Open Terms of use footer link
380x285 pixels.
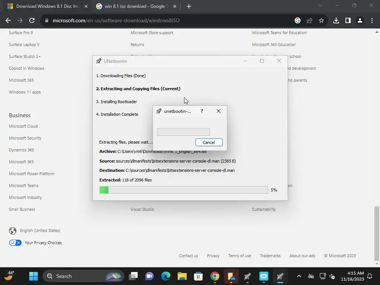(240, 256)
